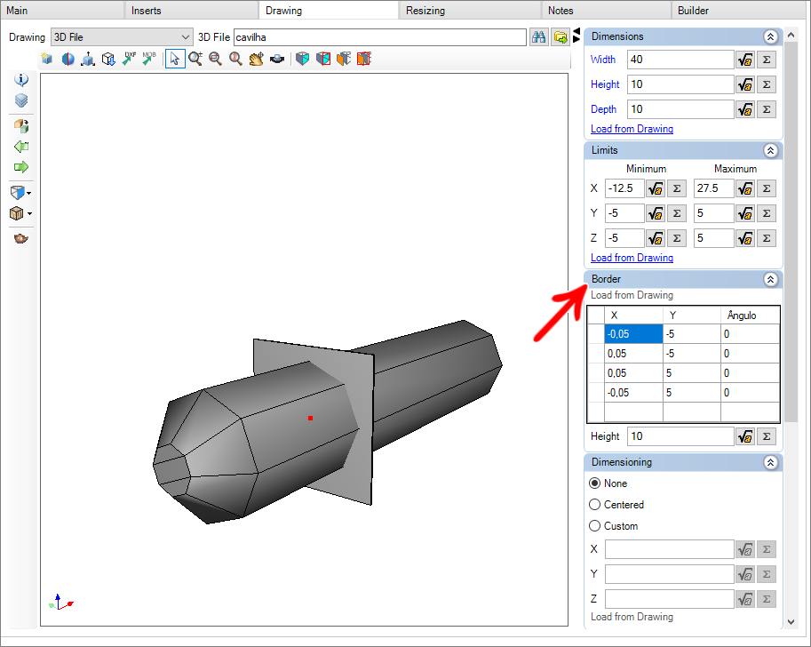Click the cube with axes arrows icon

coord(88,59)
